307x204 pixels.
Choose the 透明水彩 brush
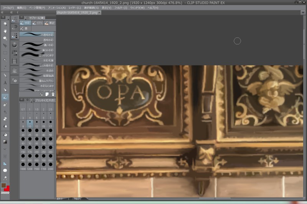point(37,40)
